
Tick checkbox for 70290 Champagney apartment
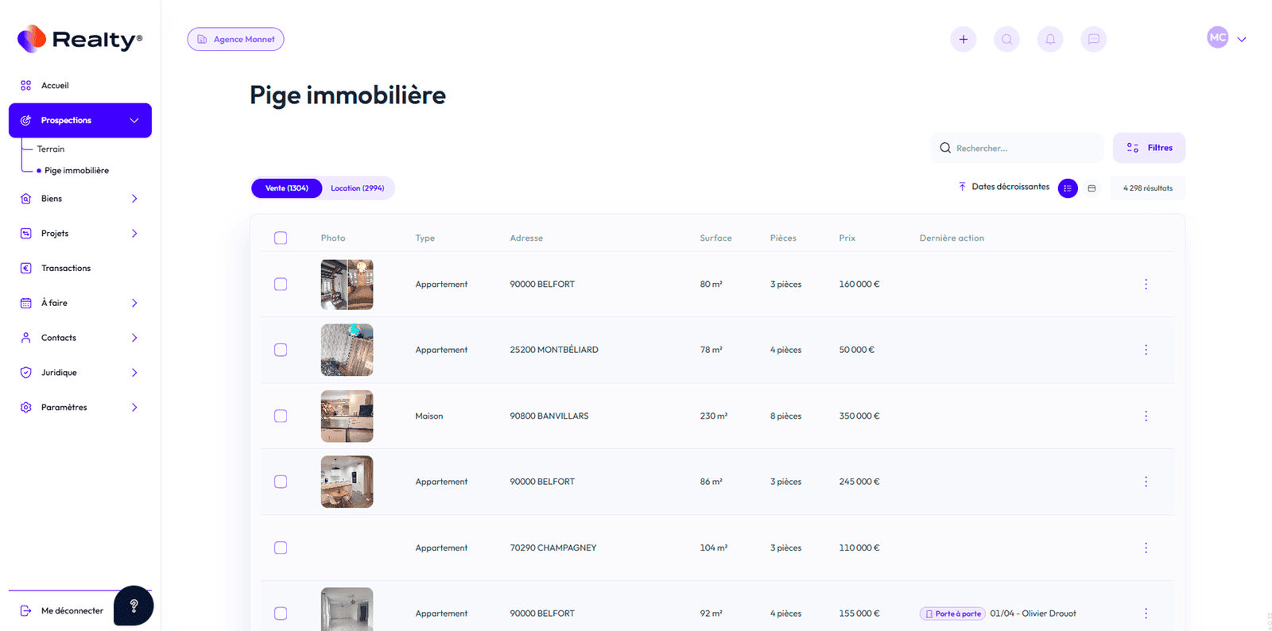(281, 548)
